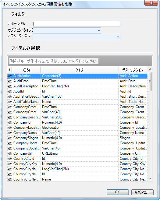Click the デスクリプション column header
160x200 pixels.
point(133,70)
